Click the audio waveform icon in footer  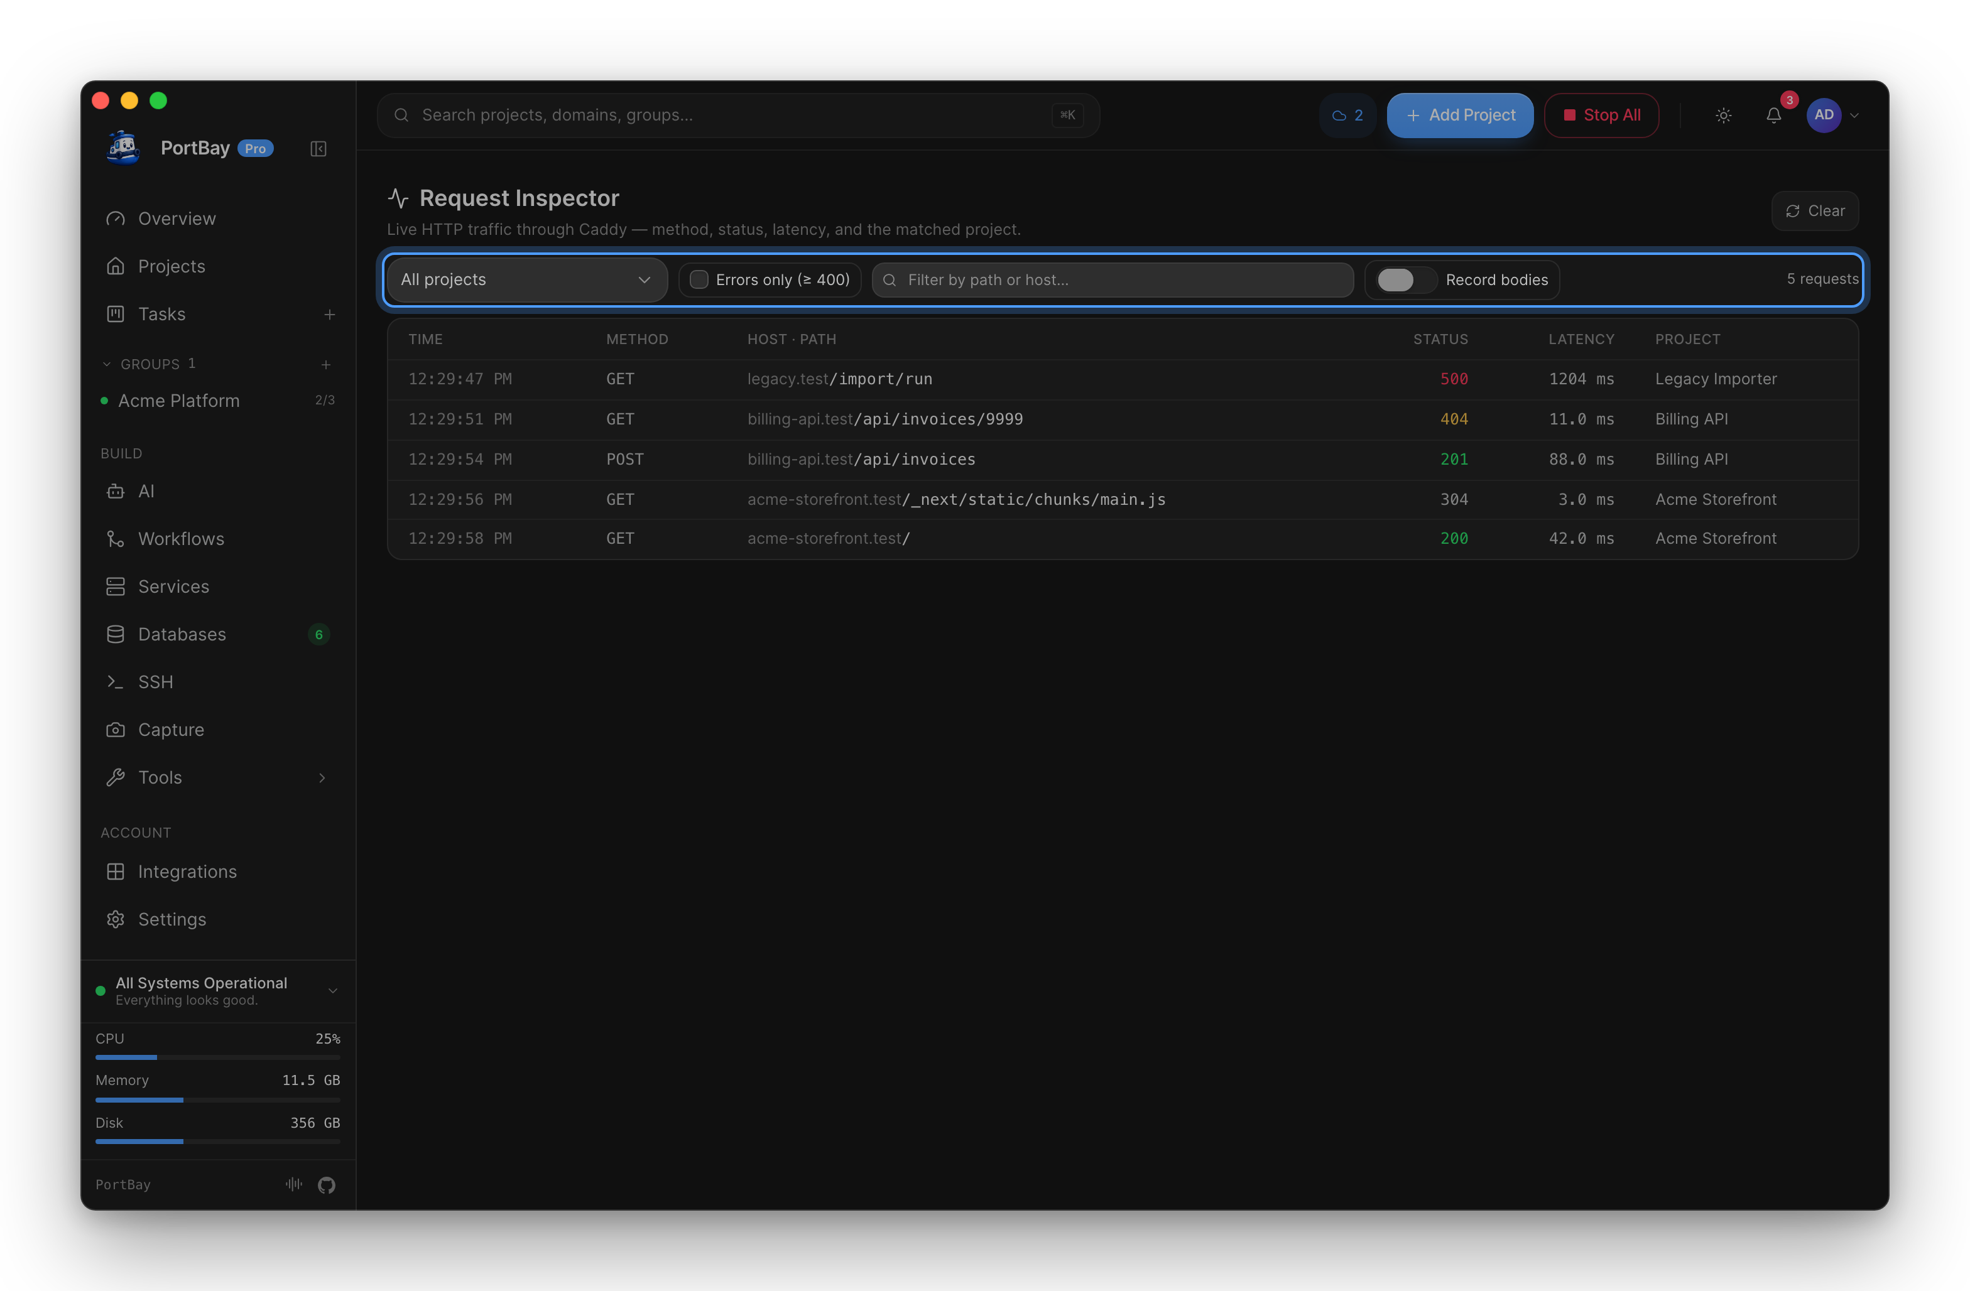click(294, 1184)
